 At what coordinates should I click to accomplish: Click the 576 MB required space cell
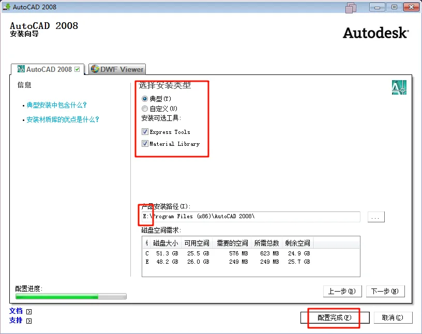tap(238, 253)
